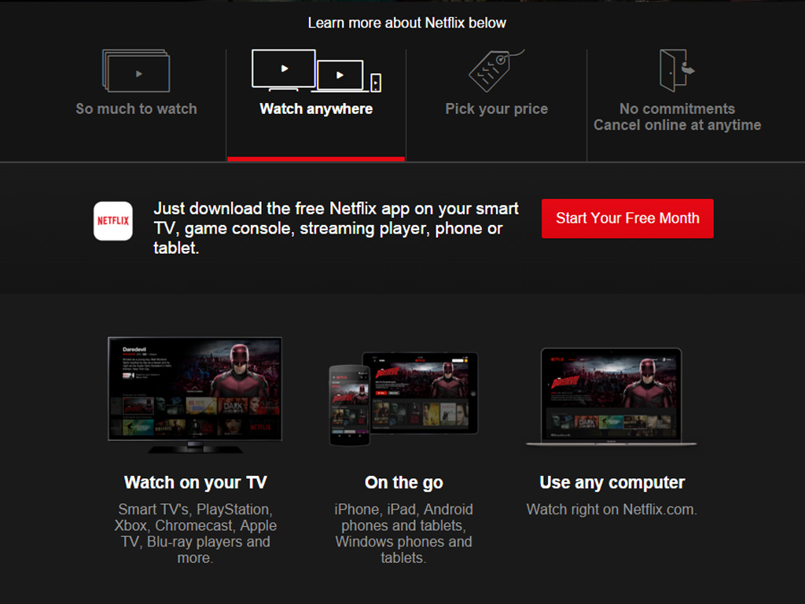Image resolution: width=805 pixels, height=604 pixels.
Task: Select the 'Watch anywhere' tab label
Action: pos(316,109)
